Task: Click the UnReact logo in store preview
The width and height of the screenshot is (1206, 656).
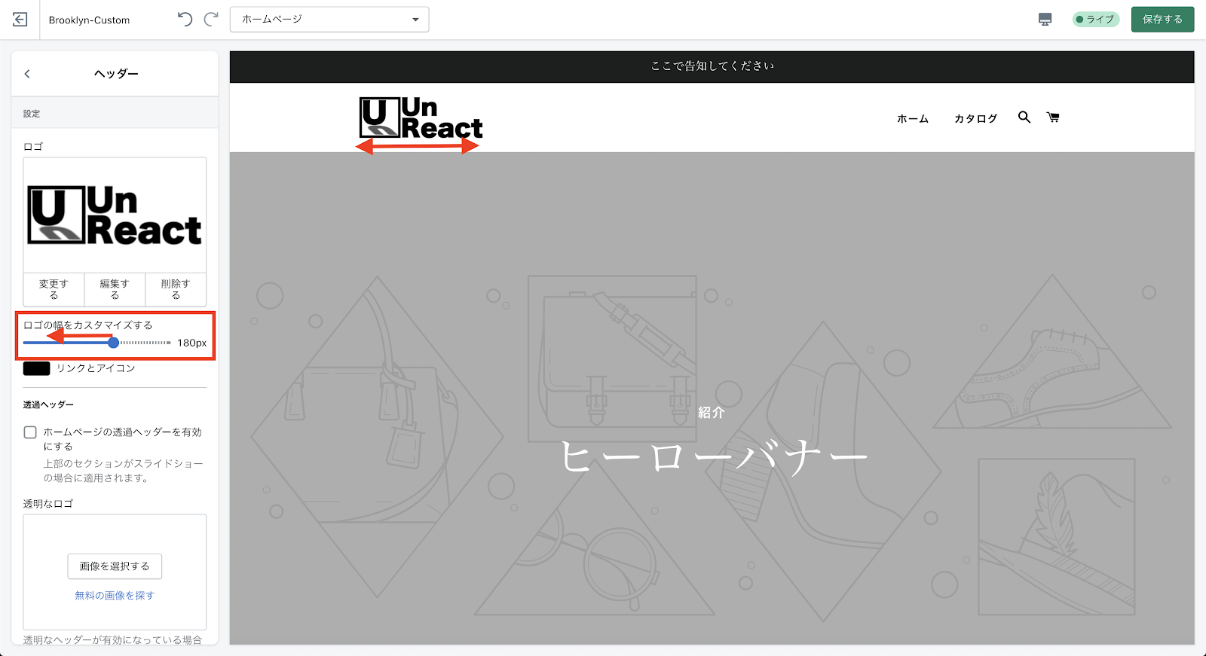Action: pos(421,118)
